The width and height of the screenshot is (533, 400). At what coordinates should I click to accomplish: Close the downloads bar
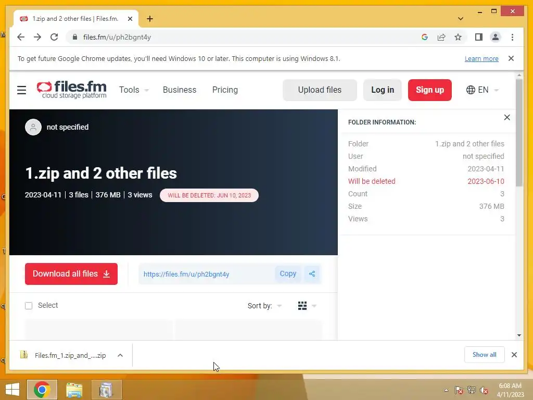pyautogui.click(x=514, y=355)
